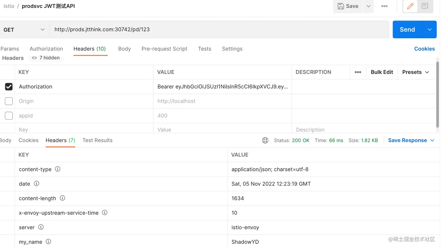Open the istio collection breadcrumb
The height and width of the screenshot is (249, 442).
coord(9,6)
